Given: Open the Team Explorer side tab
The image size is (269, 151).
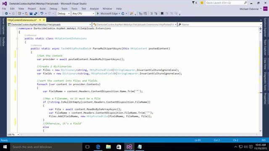Looking at the screenshot, I should (x=265, y=47).
